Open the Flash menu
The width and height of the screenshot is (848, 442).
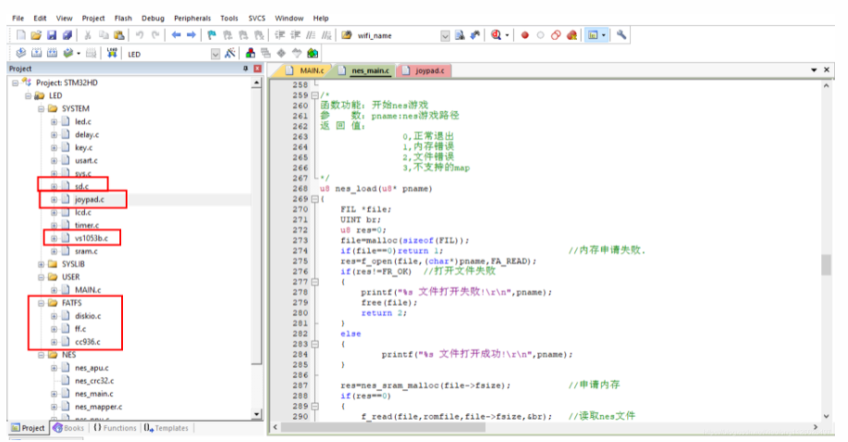click(x=123, y=18)
